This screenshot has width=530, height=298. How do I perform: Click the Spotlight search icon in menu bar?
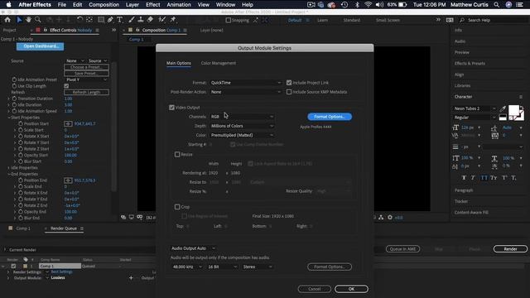coord(496,5)
